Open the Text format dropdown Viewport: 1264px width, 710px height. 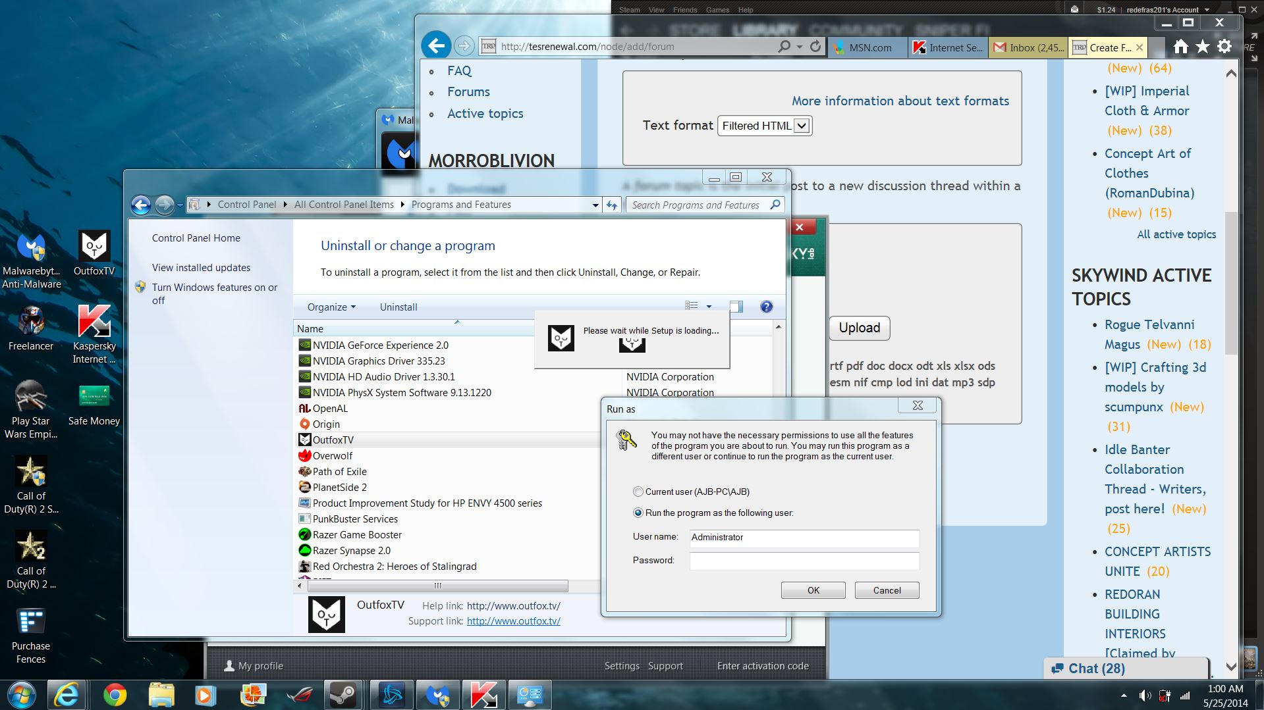[x=764, y=126]
